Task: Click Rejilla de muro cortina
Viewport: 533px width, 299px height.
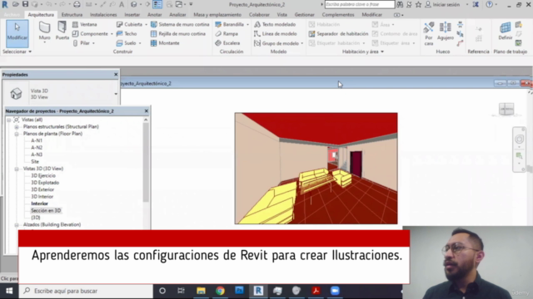Action: click(178, 34)
